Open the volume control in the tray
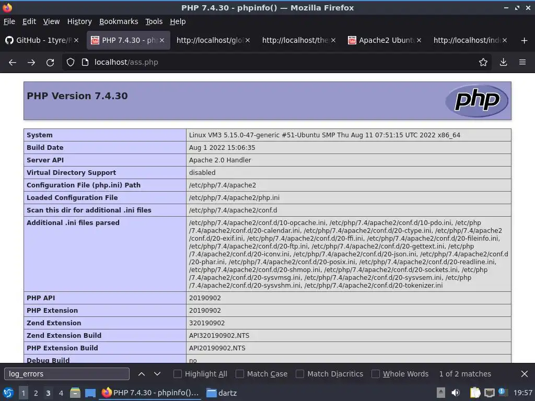This screenshot has height=401, width=535. 456,393
